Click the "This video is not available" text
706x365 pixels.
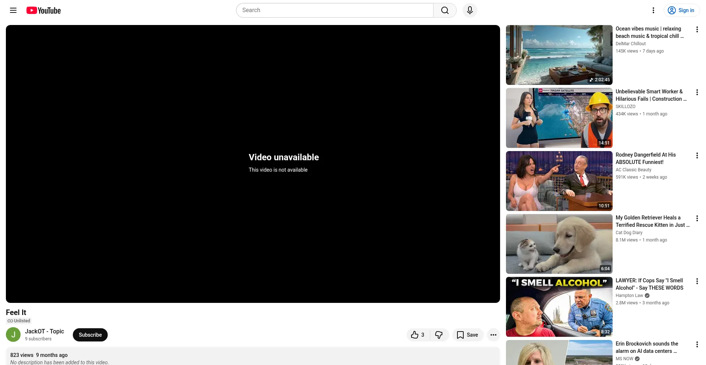click(278, 170)
